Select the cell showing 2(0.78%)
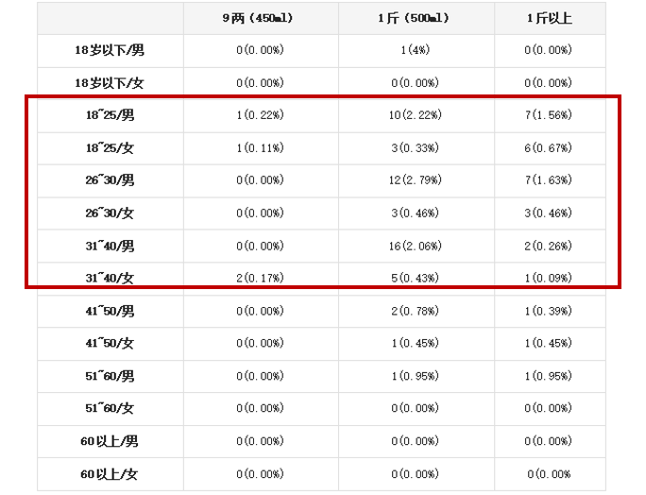Viewport: 646px width, 495px height. tap(415, 311)
